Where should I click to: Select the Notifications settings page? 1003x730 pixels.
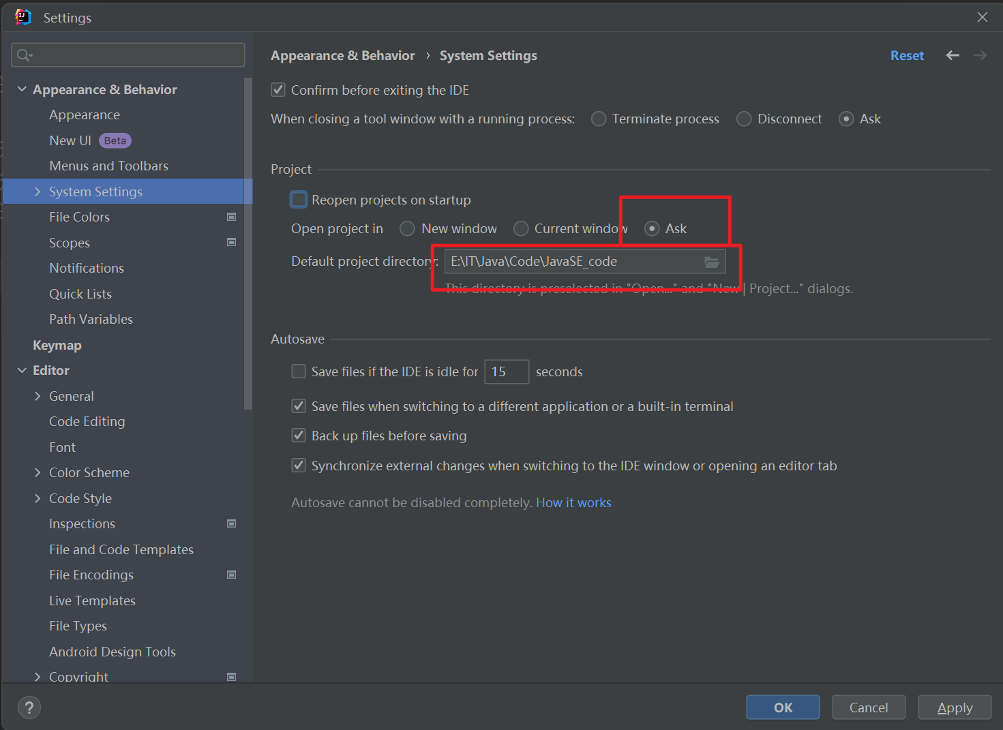click(x=87, y=267)
